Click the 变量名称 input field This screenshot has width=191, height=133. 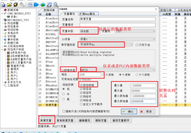[117, 19]
